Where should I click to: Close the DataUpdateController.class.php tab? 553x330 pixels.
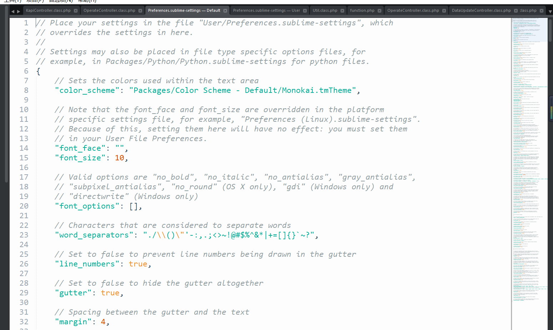[x=516, y=11]
